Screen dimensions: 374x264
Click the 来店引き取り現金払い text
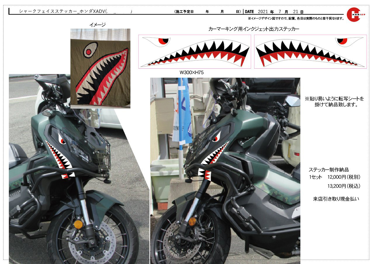click(336, 199)
